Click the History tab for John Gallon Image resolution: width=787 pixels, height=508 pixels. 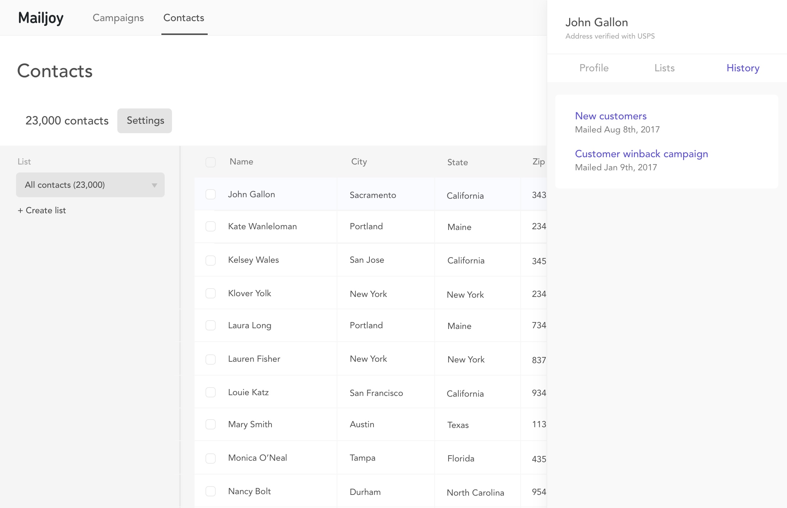[743, 68]
